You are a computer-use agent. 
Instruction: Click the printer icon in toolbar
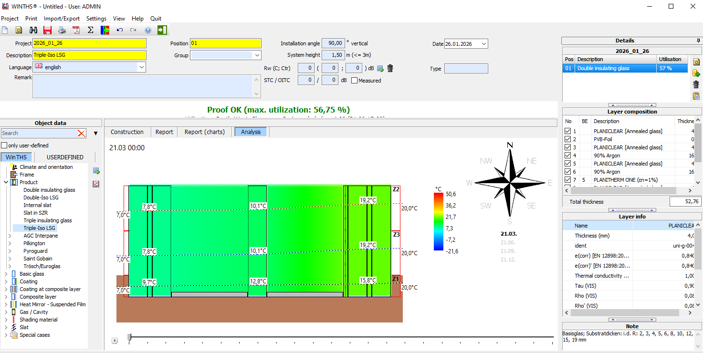pyautogui.click(x=62, y=30)
